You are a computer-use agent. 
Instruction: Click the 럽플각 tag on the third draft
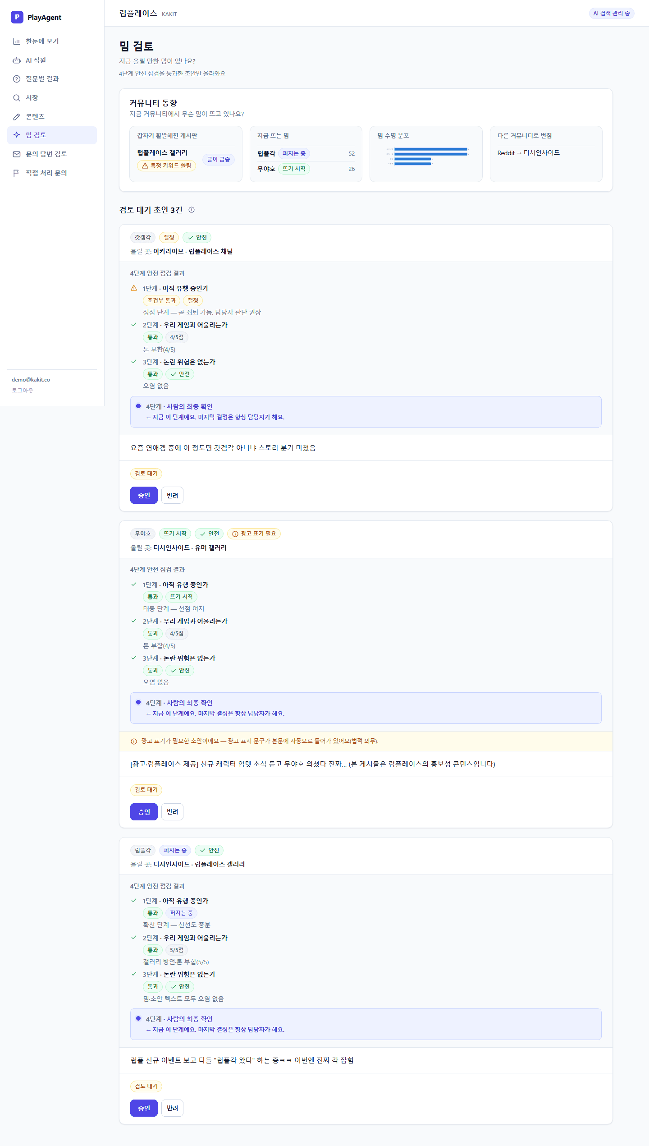143,850
